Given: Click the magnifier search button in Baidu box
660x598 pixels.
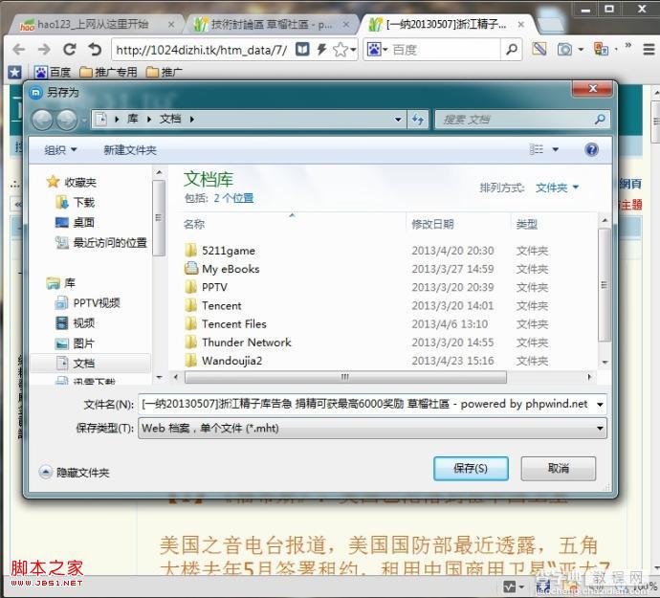Looking at the screenshot, I should point(512,50).
